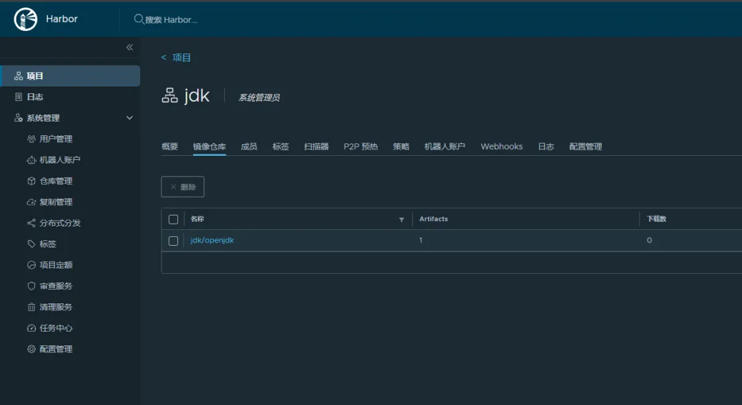Open the 扫描器 tab
The width and height of the screenshot is (742, 405).
click(316, 146)
